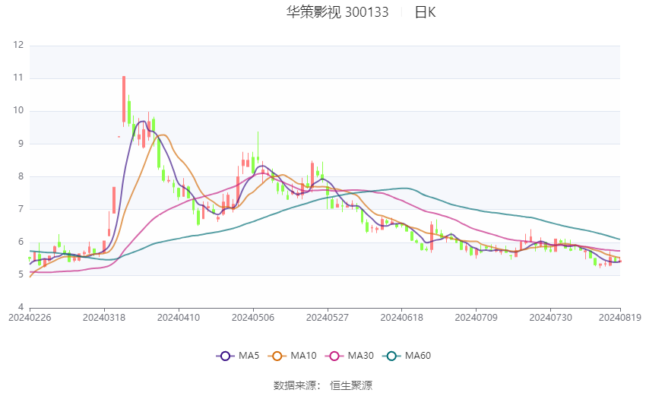Toggle the MA30 legend series

350,356
